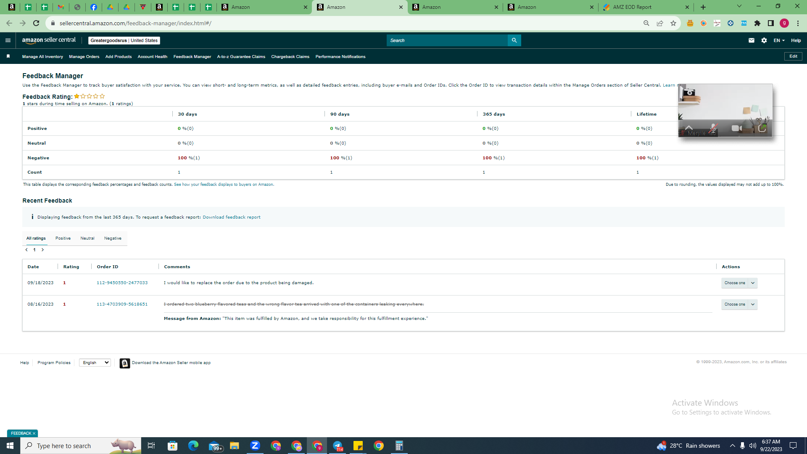Switch to the Positive feedback tab
The image size is (807, 454).
(63, 238)
